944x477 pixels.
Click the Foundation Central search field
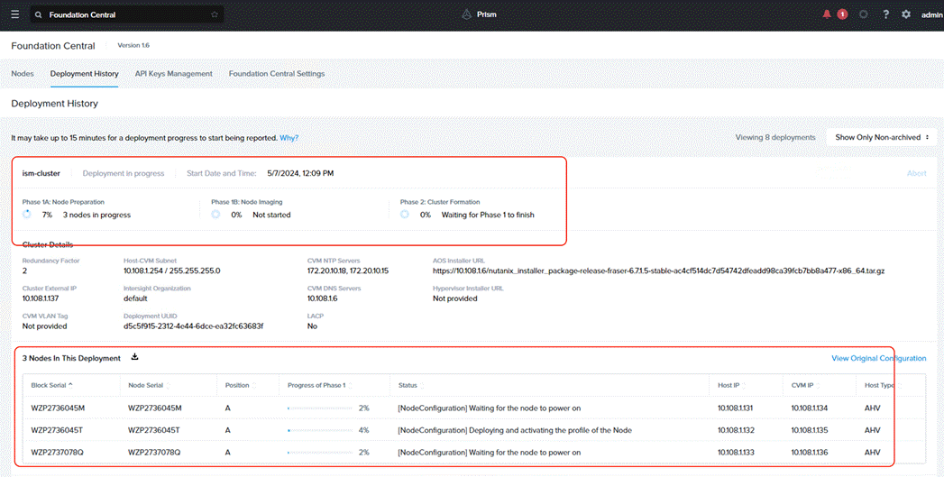(x=127, y=14)
